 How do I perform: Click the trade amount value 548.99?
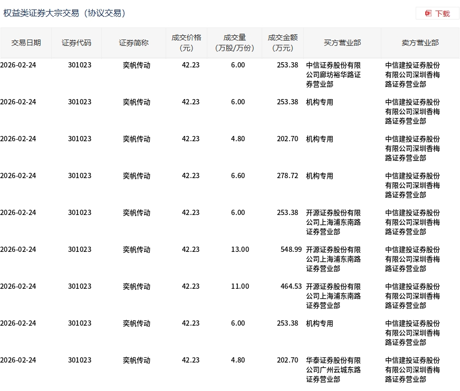(291, 249)
